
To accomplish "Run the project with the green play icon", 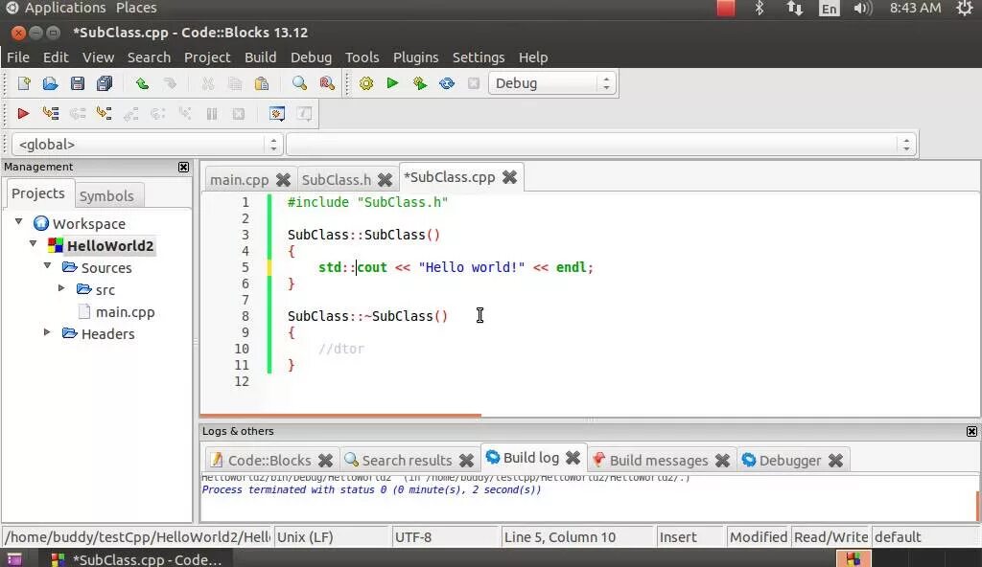I will coord(392,82).
